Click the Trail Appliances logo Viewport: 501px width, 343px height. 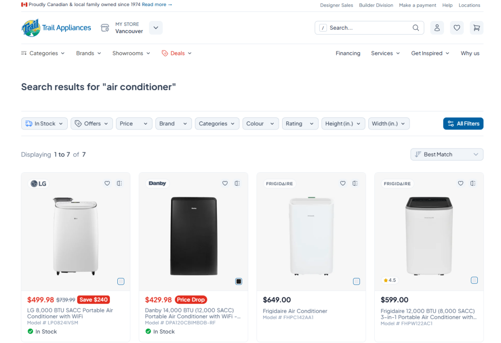click(x=56, y=28)
